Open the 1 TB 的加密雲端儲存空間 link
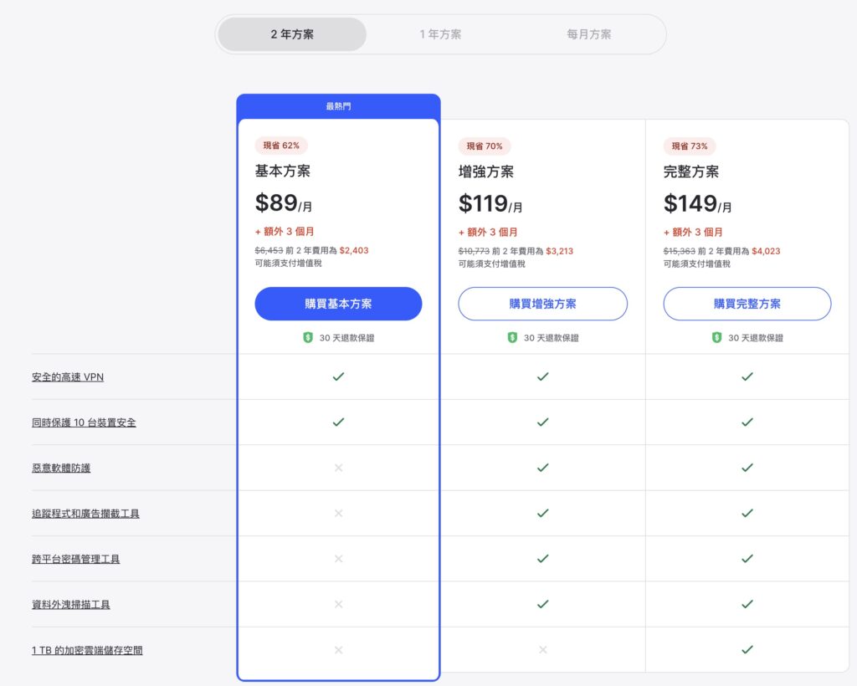The image size is (857, 686). click(x=87, y=650)
